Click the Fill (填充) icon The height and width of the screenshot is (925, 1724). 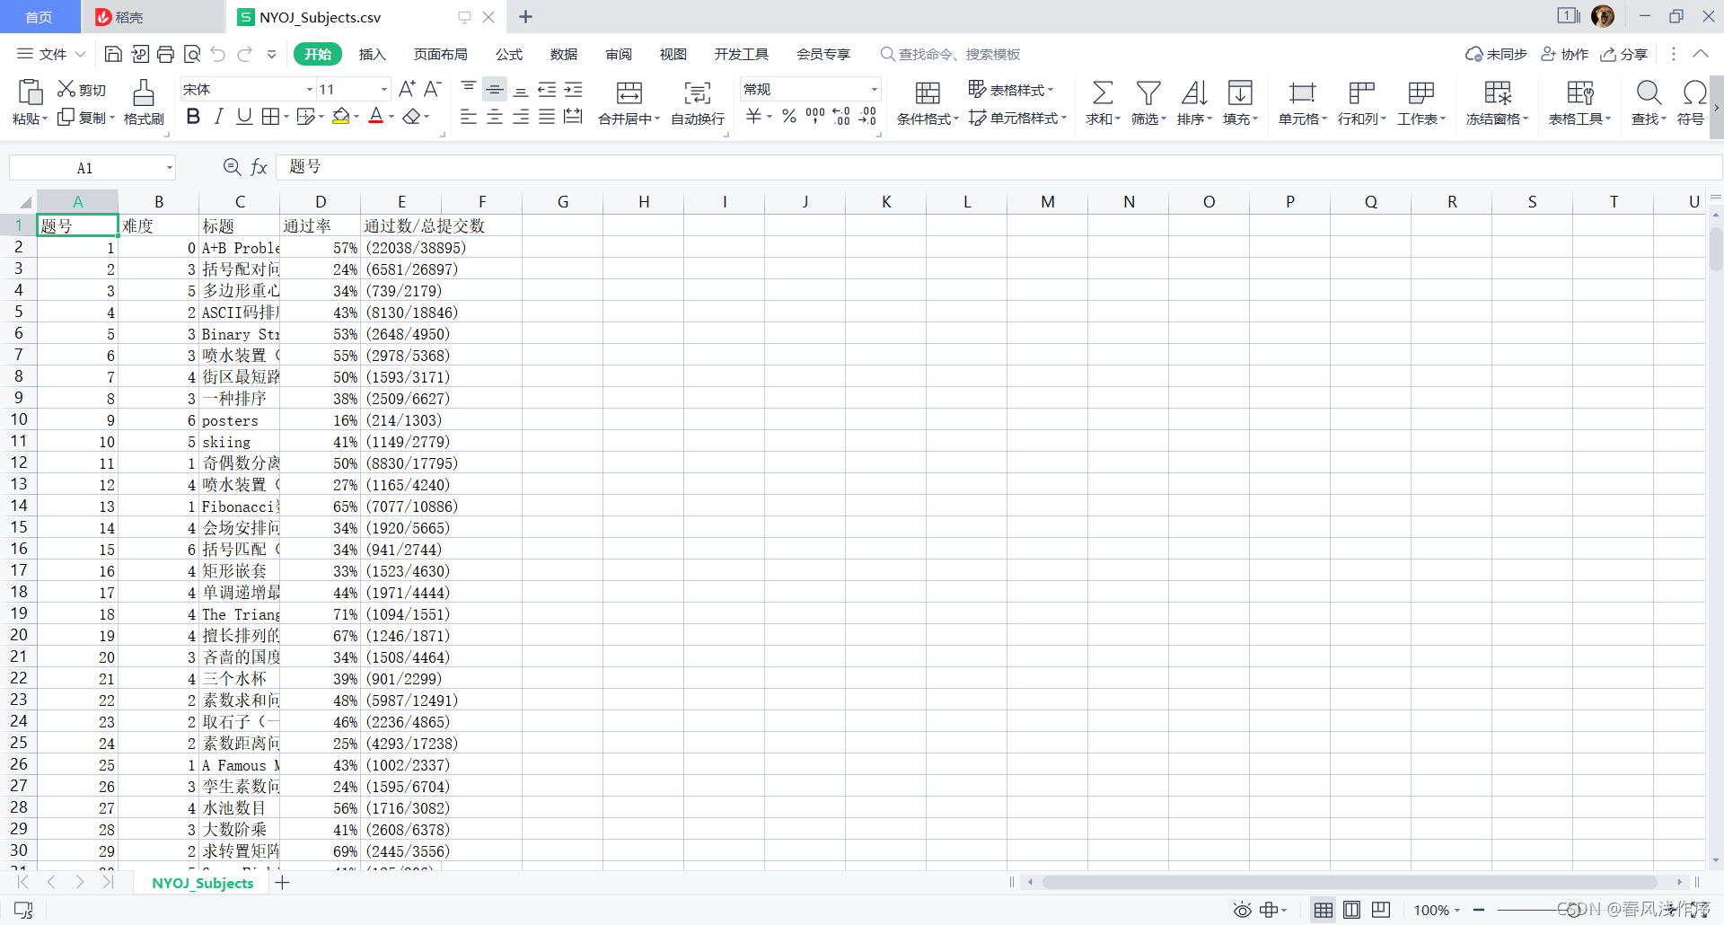click(x=1240, y=92)
